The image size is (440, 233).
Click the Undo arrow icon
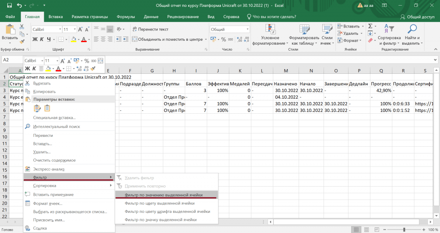pyautogui.click(x=19, y=5)
